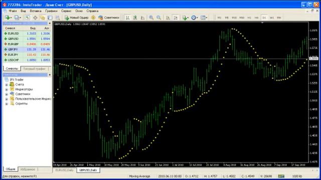
Task: Expand the Индикаторы tree node
Action: pyautogui.click(x=7, y=89)
